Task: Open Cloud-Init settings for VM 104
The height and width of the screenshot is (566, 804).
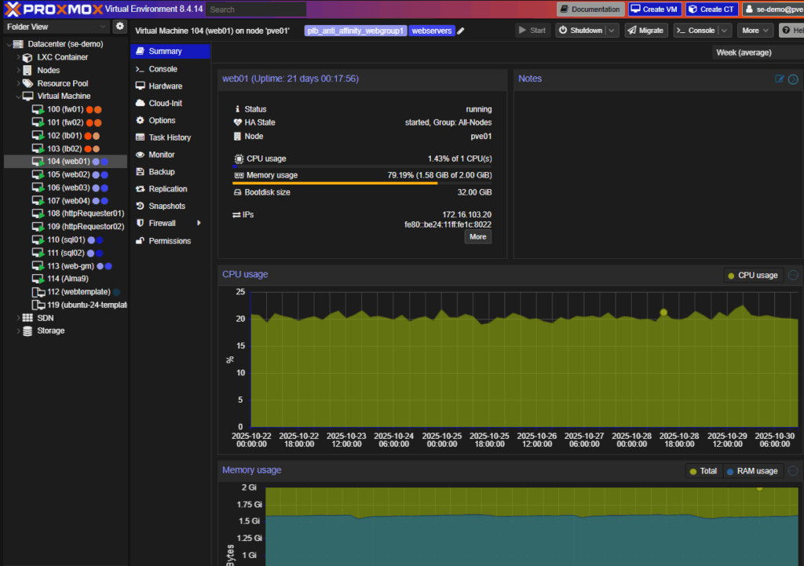Action: pyautogui.click(x=167, y=103)
